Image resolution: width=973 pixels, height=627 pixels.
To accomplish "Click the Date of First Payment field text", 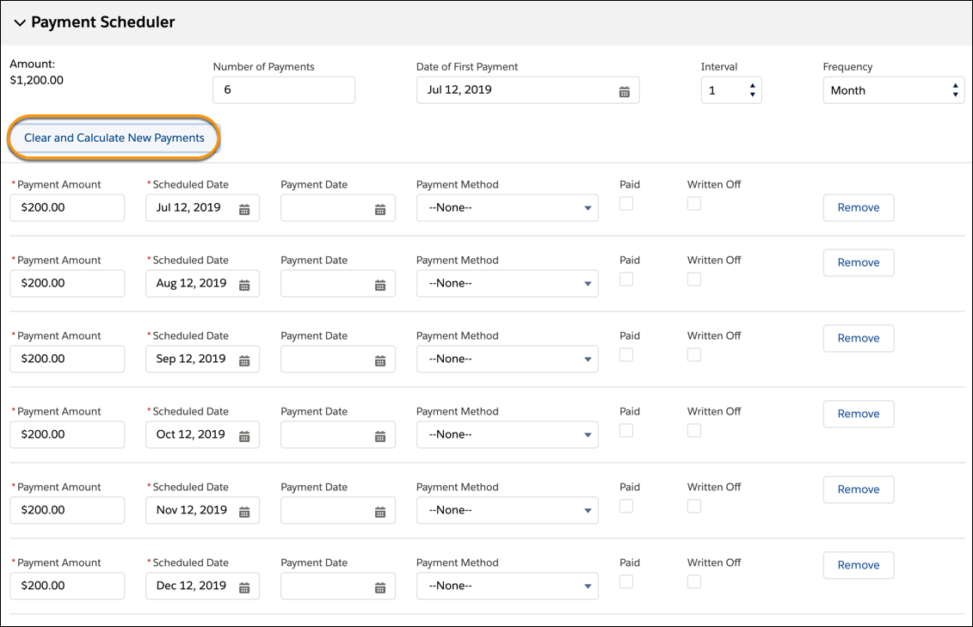I will click(459, 90).
